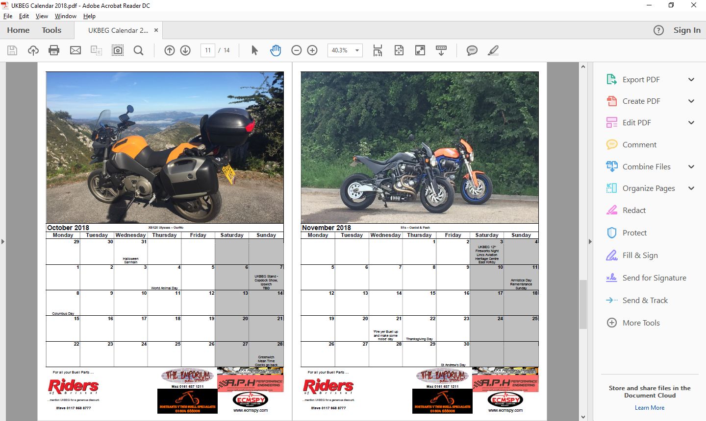Click the Add comment speech bubble
The height and width of the screenshot is (421, 706).
click(x=472, y=50)
